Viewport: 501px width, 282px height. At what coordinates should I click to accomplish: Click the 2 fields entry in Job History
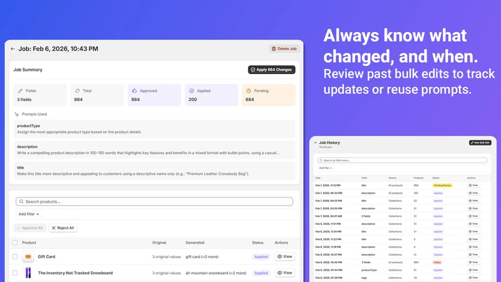[366, 216]
